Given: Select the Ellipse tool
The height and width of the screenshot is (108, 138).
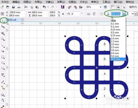Looking at the screenshot, I should (3, 63).
